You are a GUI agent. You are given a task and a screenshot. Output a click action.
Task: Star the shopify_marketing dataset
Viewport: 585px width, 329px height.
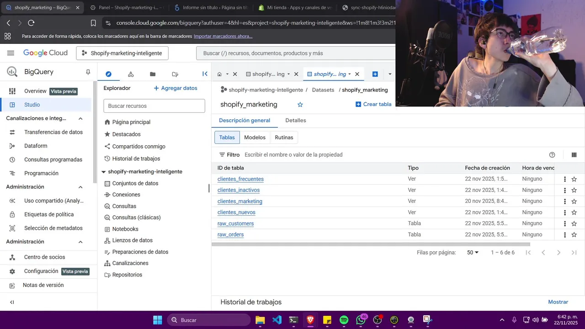(300, 105)
